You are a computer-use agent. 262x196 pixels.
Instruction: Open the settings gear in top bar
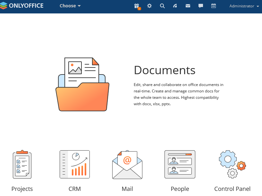149,6
